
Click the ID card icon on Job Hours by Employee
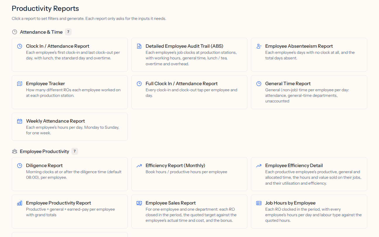[x=259, y=203]
